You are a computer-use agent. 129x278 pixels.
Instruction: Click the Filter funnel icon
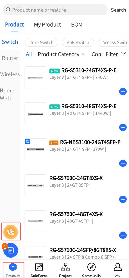tap(124, 54)
